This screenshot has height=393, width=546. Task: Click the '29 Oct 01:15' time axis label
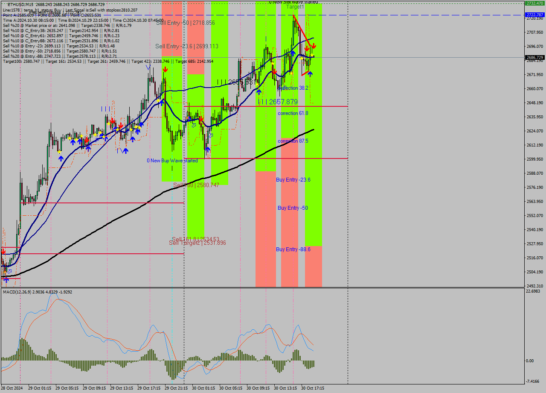[39, 388]
